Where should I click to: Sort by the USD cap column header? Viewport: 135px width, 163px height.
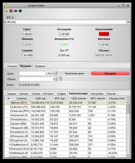pos(40,99)
